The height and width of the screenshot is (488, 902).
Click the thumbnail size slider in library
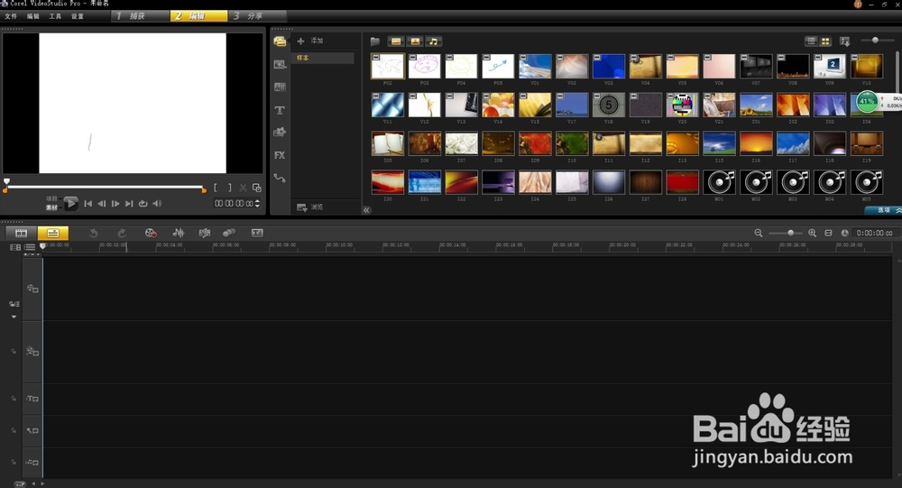coord(876,41)
